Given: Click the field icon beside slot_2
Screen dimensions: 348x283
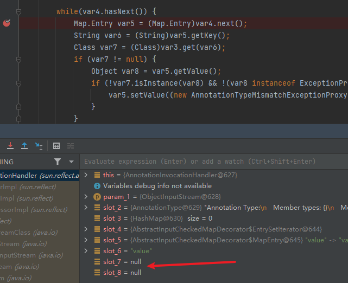Looking at the screenshot, I should point(97,208).
